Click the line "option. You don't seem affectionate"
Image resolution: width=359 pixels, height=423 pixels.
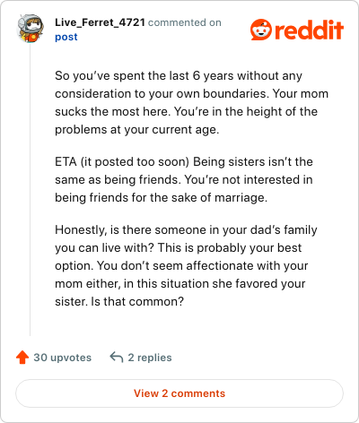click(181, 265)
